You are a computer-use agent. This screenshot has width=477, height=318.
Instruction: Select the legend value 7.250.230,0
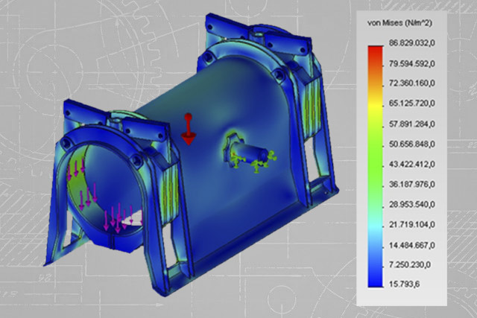410,265
